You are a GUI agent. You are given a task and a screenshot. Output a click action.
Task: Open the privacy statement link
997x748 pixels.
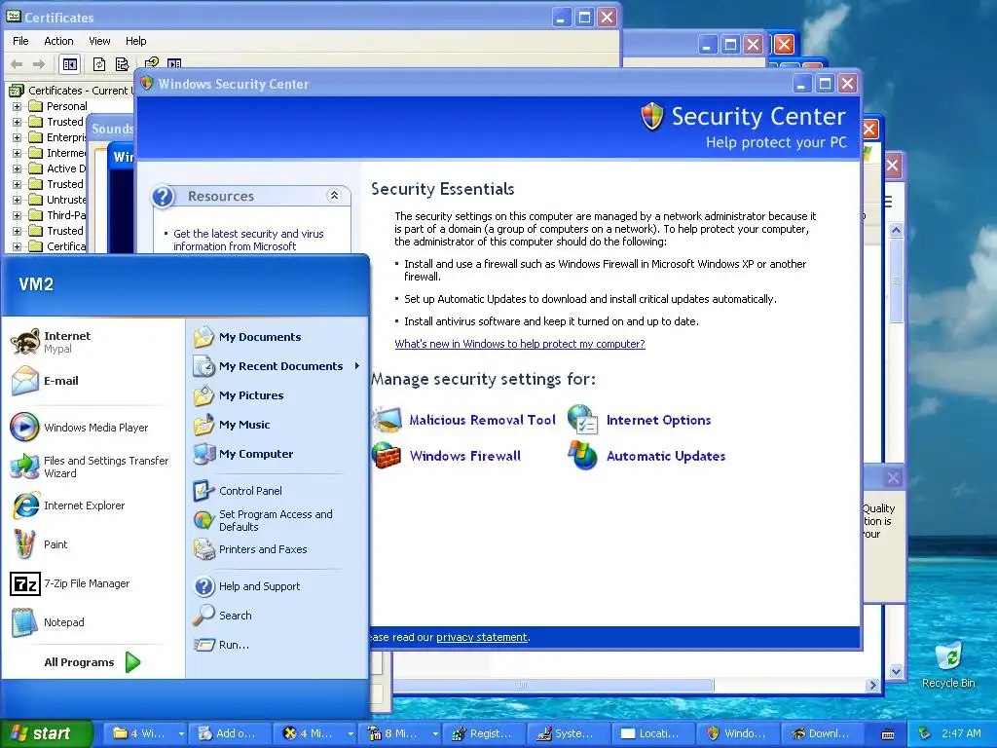(x=481, y=637)
